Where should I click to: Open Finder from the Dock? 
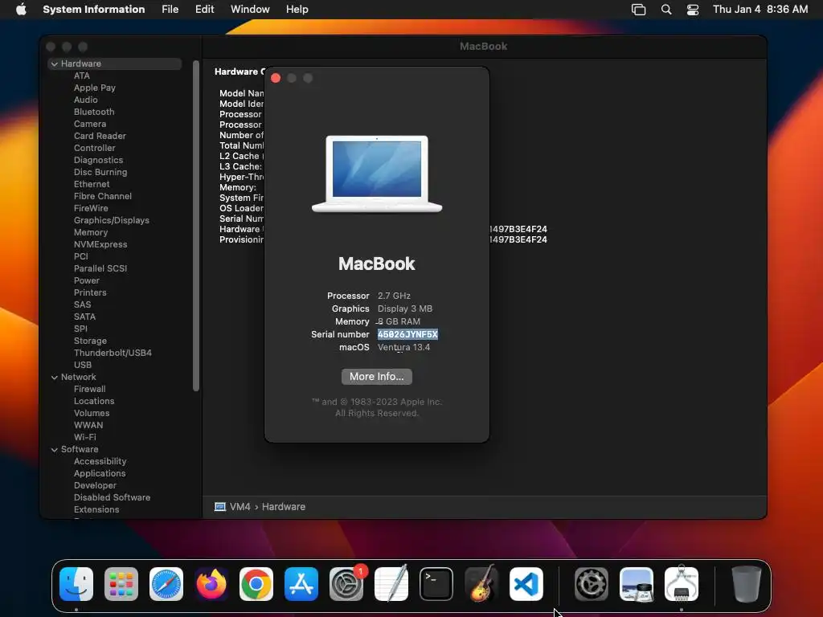pos(76,584)
